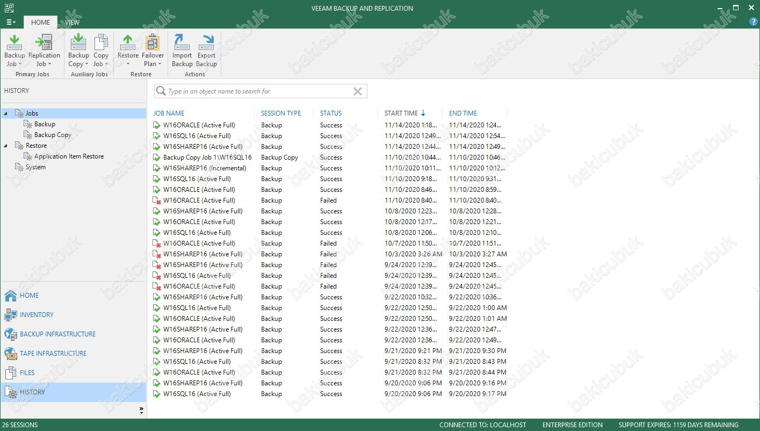Switch to the HOME ribbon tab
This screenshot has height=431, width=760.
click(40, 23)
